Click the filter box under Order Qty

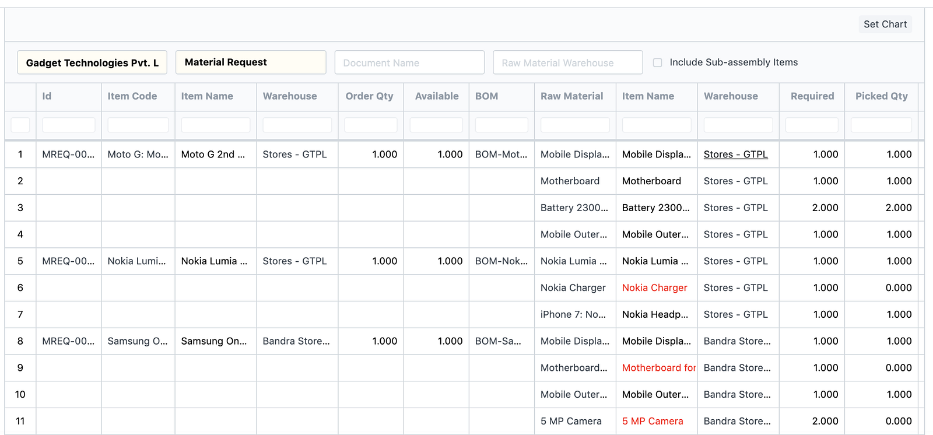pyautogui.click(x=371, y=125)
